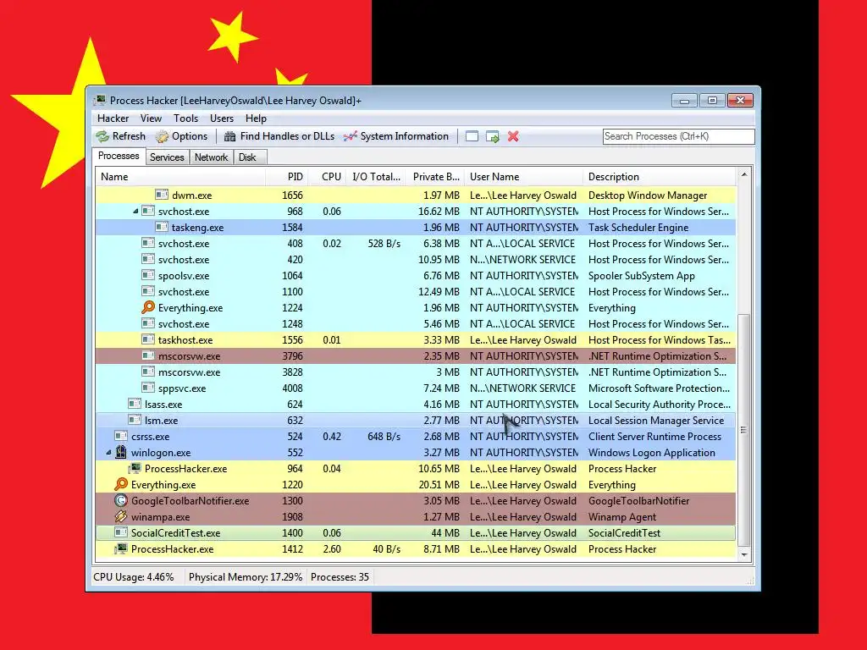The width and height of the screenshot is (867, 650).
Task: Click the Everything.exe PID 1220 magnifier icon
Action: click(120, 484)
